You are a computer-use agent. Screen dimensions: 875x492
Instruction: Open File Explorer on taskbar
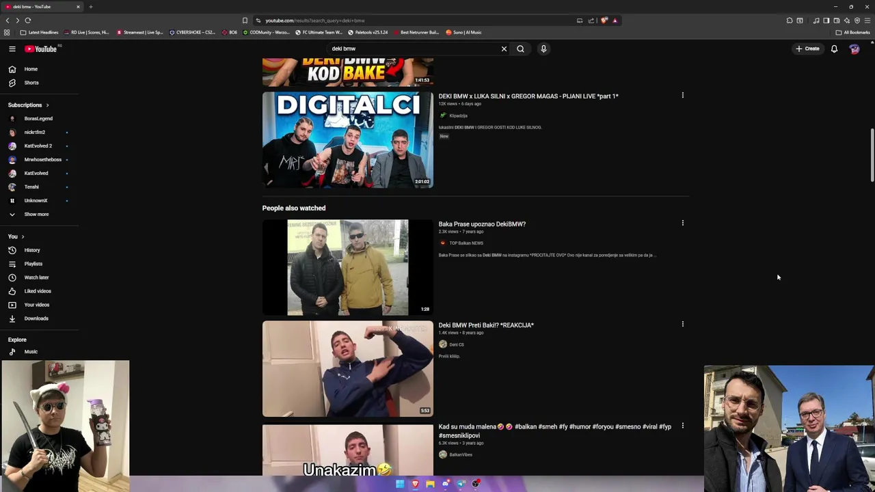coord(430,484)
